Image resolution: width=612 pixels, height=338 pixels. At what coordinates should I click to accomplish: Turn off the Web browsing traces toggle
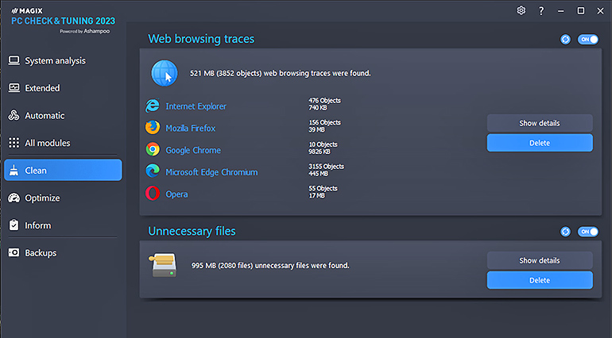588,40
